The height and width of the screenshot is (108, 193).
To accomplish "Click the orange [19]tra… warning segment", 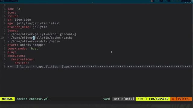I will click(x=181, y=99).
